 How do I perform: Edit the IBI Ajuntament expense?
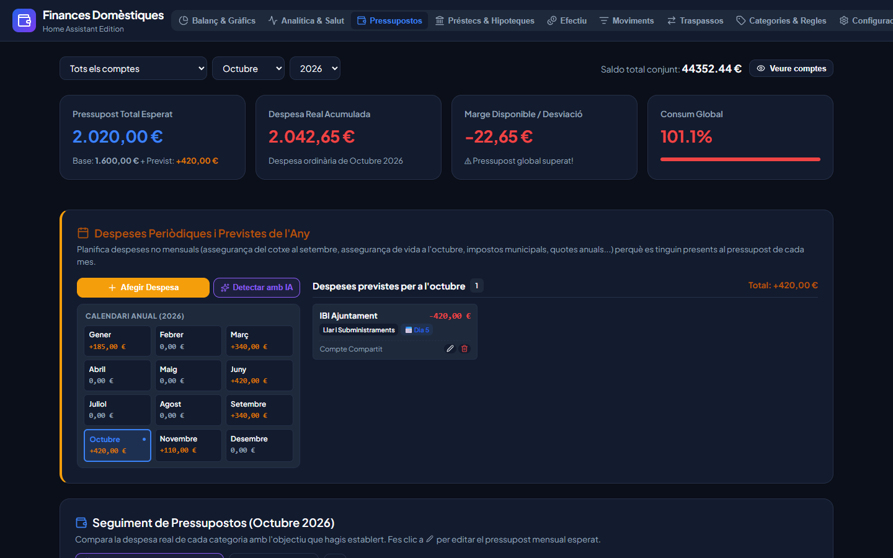pos(450,348)
